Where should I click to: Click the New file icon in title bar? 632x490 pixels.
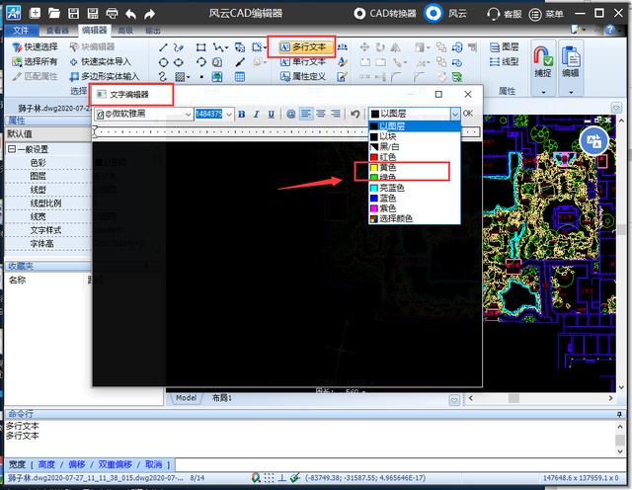[36, 13]
